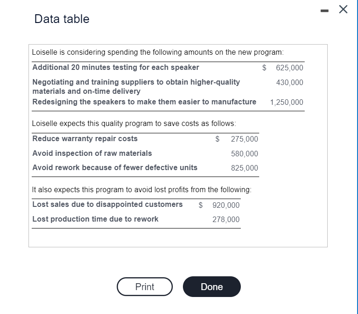Click the Data table heading

(62, 19)
